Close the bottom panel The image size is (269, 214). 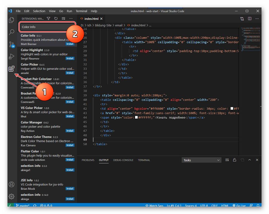tap(257, 160)
